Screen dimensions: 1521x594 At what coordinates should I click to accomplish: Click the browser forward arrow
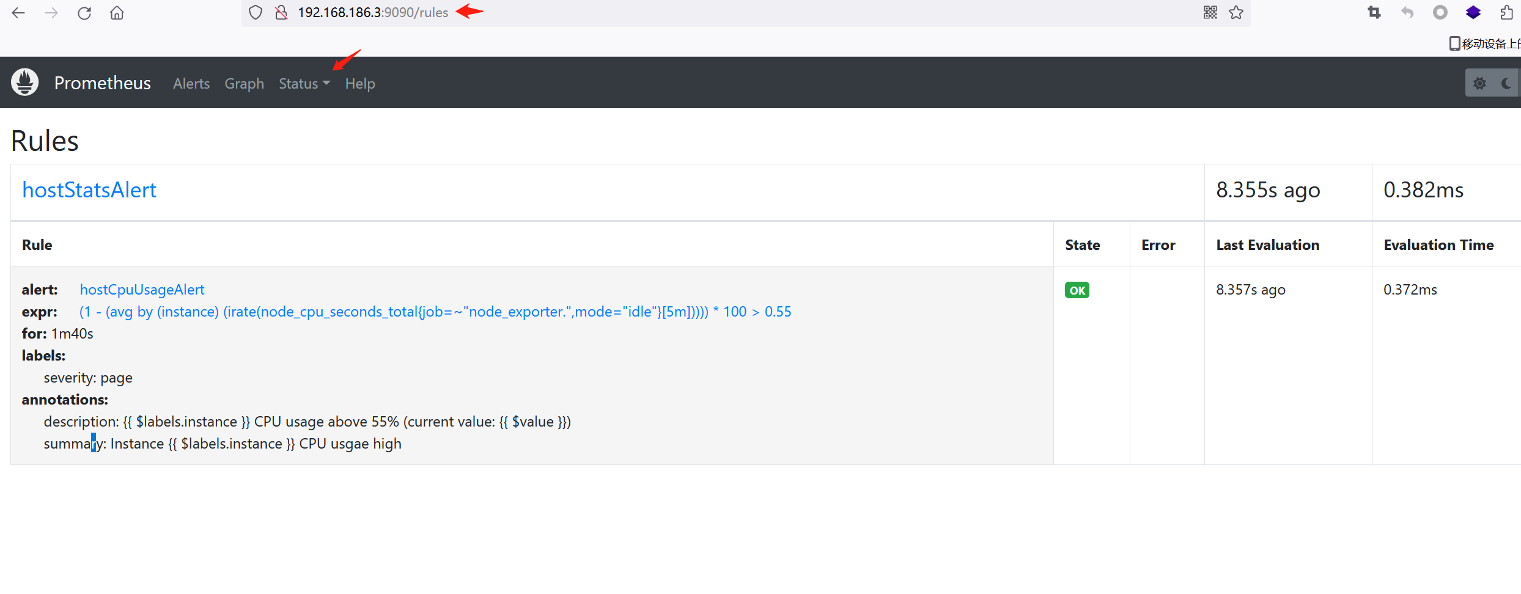51,13
